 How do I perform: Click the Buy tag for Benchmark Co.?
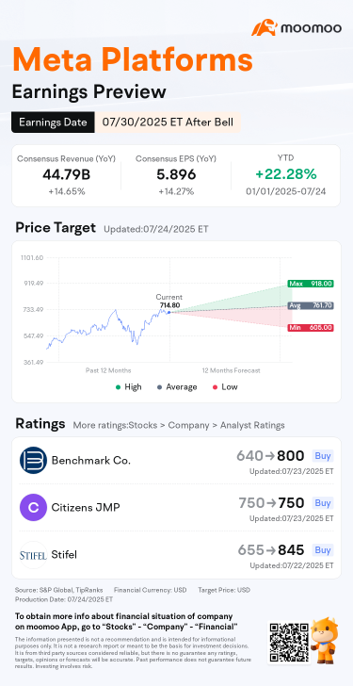tap(323, 456)
